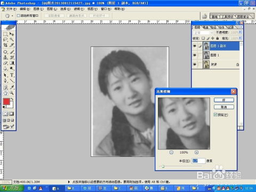This screenshot has height=192, width=256.
Task: Select the Hand tool in the toolbox
Action: tap(5, 93)
